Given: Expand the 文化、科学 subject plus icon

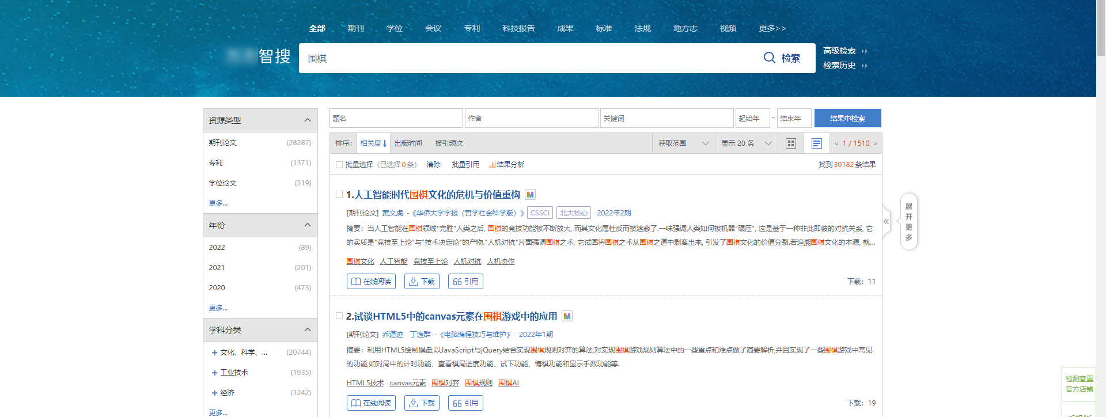Looking at the screenshot, I should point(214,352).
